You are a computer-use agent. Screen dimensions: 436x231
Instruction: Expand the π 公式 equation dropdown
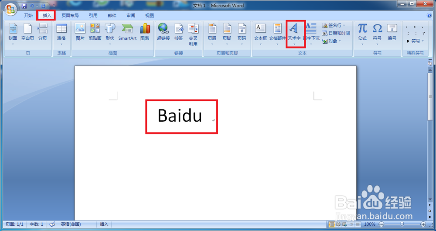click(362, 44)
